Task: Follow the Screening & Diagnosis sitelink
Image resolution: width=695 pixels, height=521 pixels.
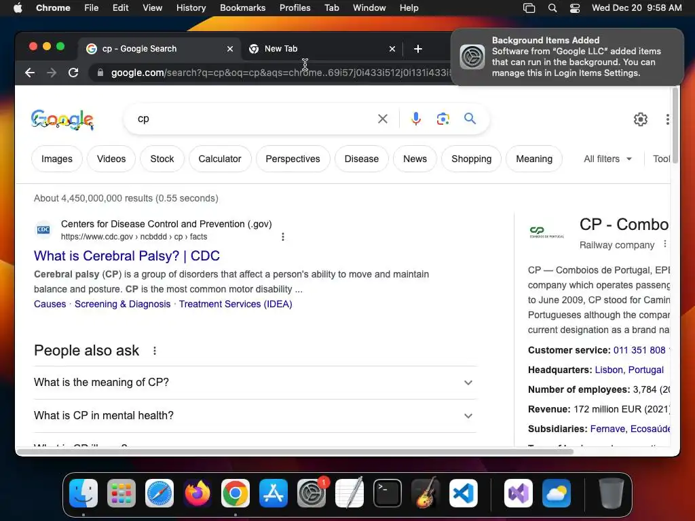Action: (x=122, y=305)
